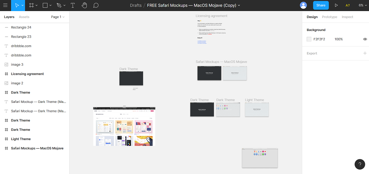Click the blue Share button

tap(321, 6)
